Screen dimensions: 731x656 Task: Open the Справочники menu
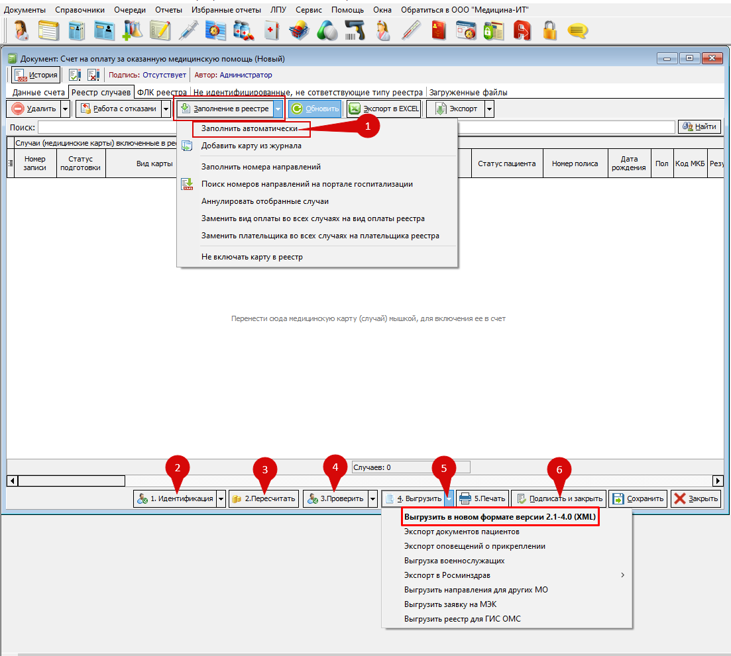[80, 10]
